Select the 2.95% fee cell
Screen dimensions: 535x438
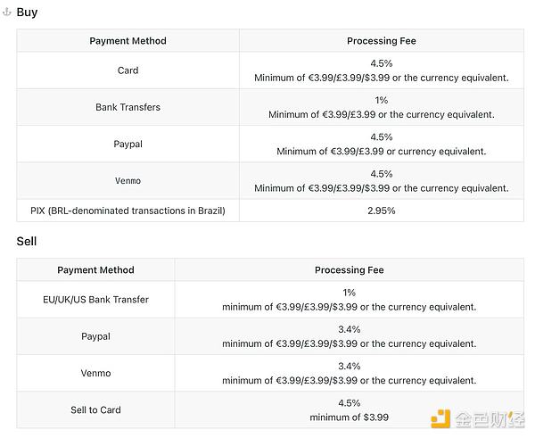382,211
